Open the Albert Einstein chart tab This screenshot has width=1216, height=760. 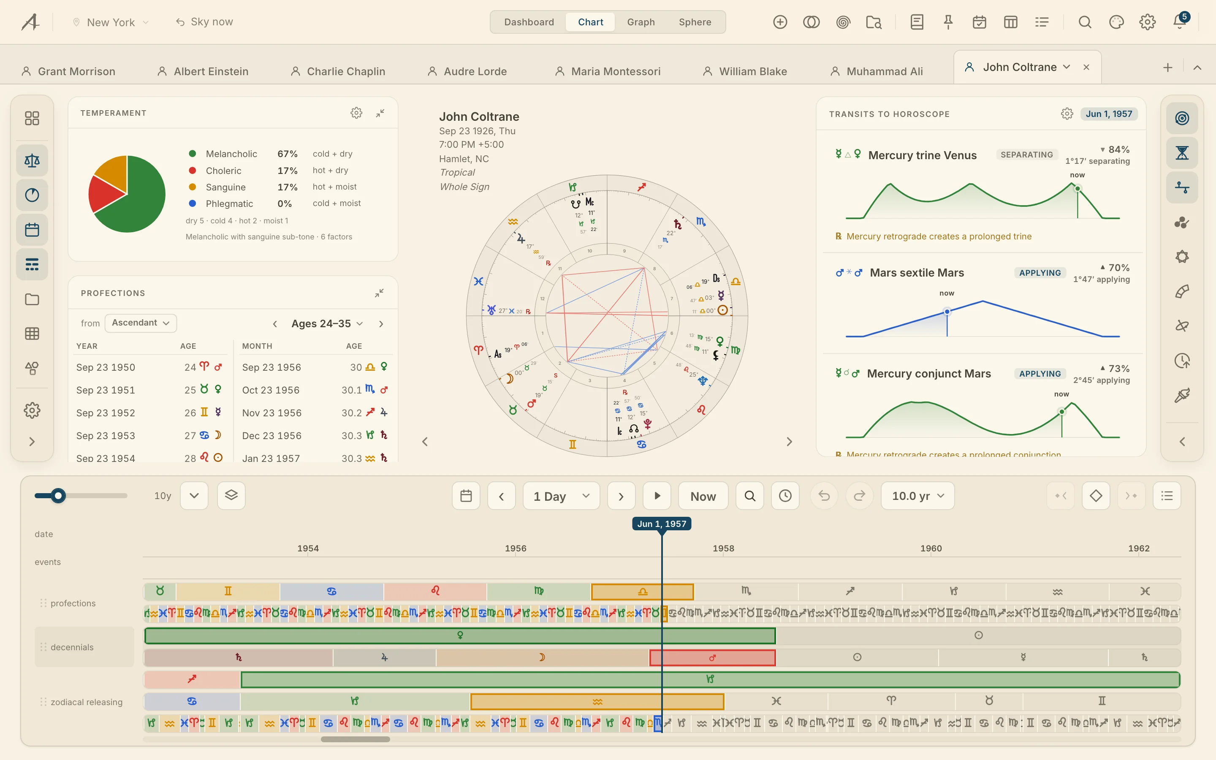point(203,71)
